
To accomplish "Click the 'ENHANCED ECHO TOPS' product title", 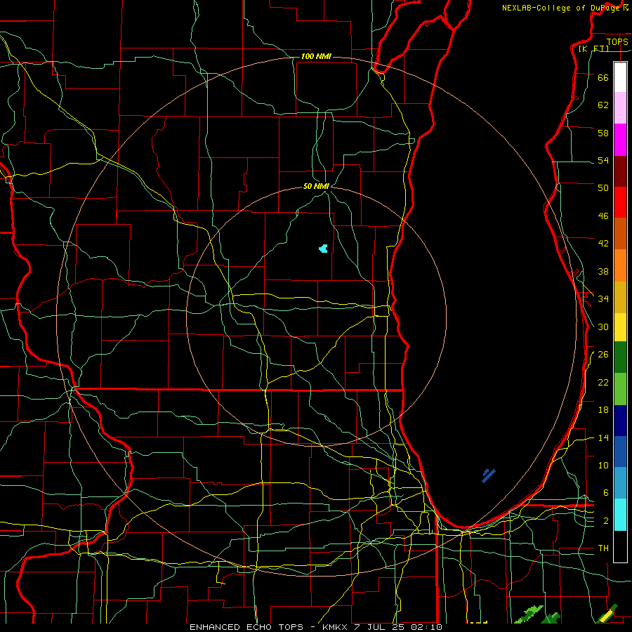I will 246,627.
